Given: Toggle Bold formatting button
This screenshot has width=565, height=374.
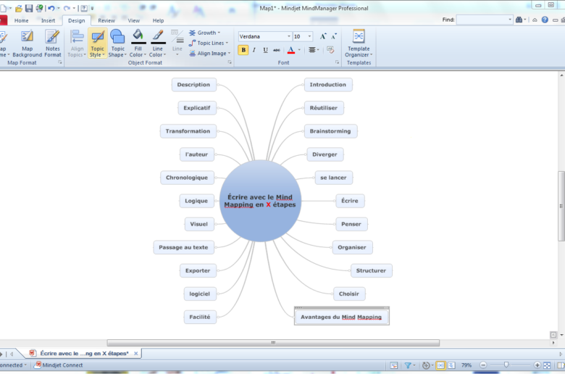Looking at the screenshot, I should [x=243, y=50].
